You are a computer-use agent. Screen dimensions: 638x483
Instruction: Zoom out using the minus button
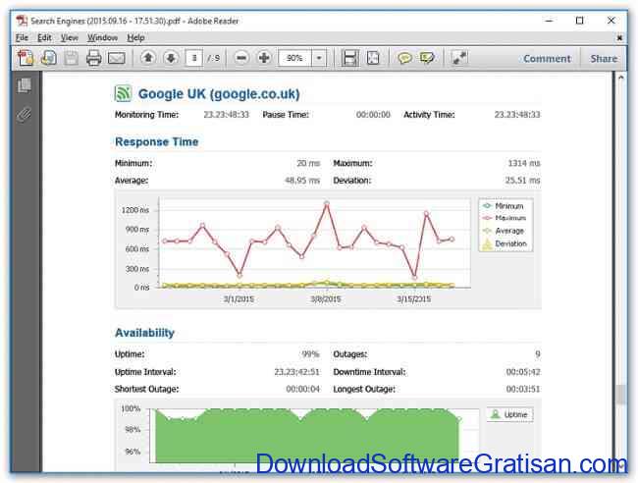pos(241,58)
